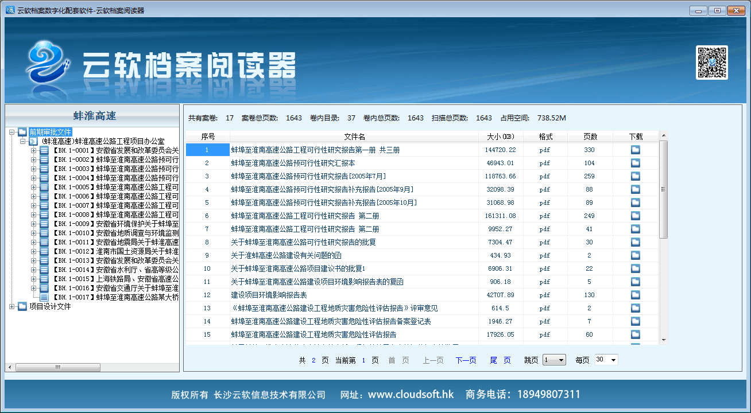This screenshot has width=751, height=413.
Task: Click the app icon in title bar
Action: click(10, 10)
